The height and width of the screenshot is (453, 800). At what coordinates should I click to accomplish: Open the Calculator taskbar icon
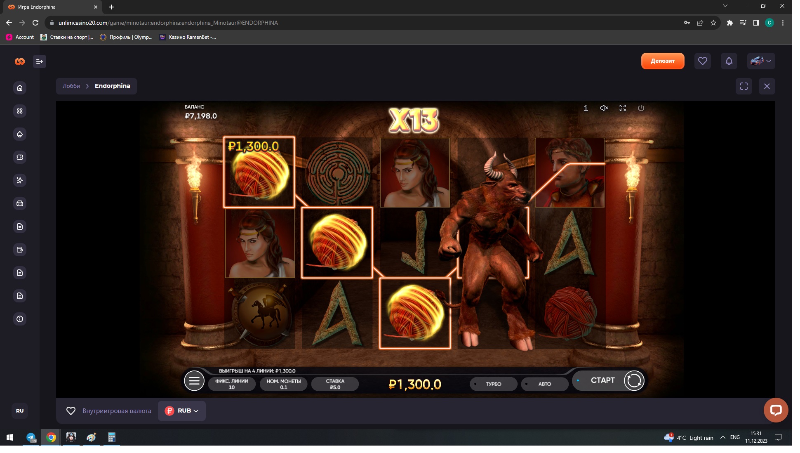111,437
